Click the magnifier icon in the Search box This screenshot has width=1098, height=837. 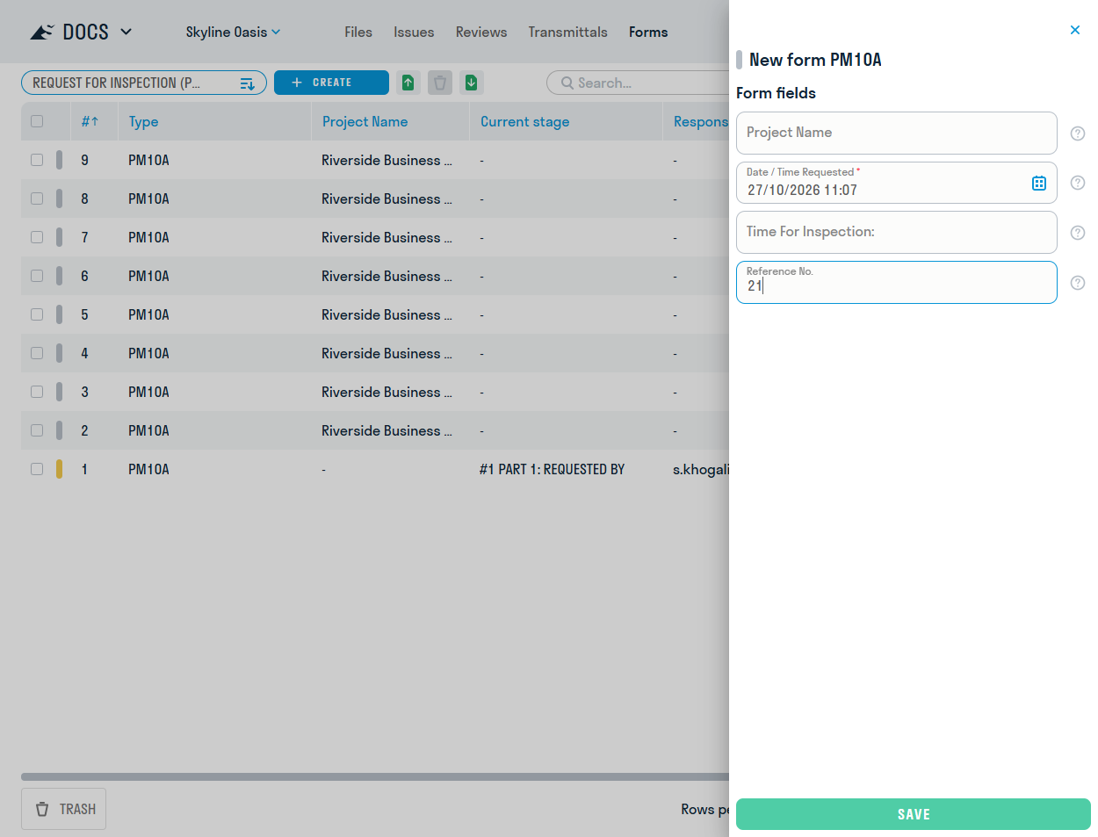click(x=567, y=83)
